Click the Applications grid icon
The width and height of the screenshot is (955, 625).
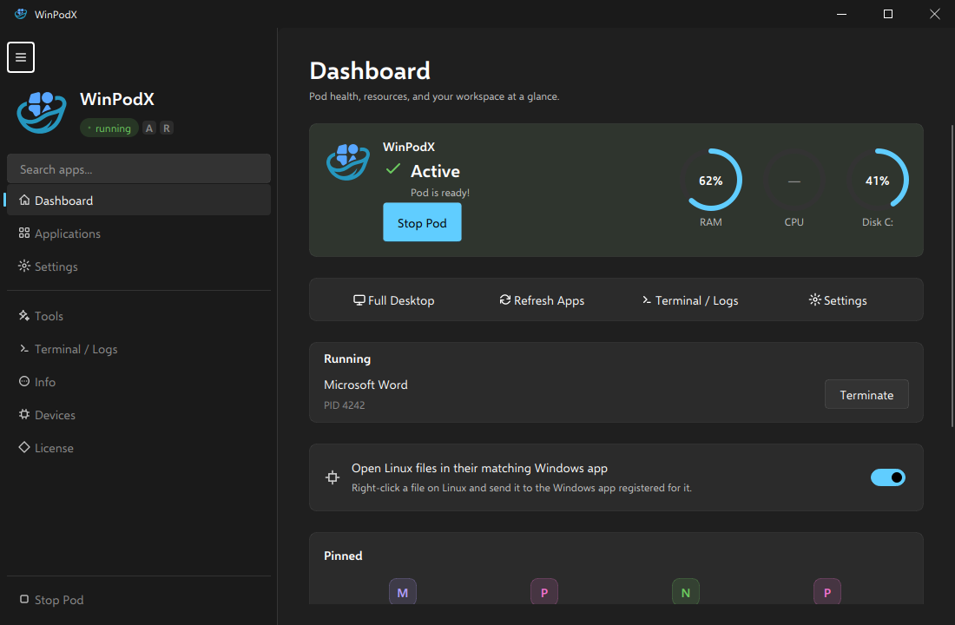(x=24, y=233)
